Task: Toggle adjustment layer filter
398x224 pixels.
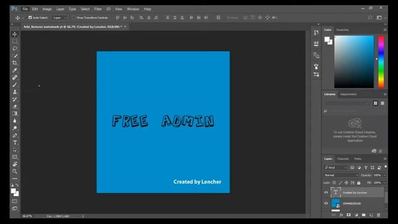Action: [x=359, y=167]
